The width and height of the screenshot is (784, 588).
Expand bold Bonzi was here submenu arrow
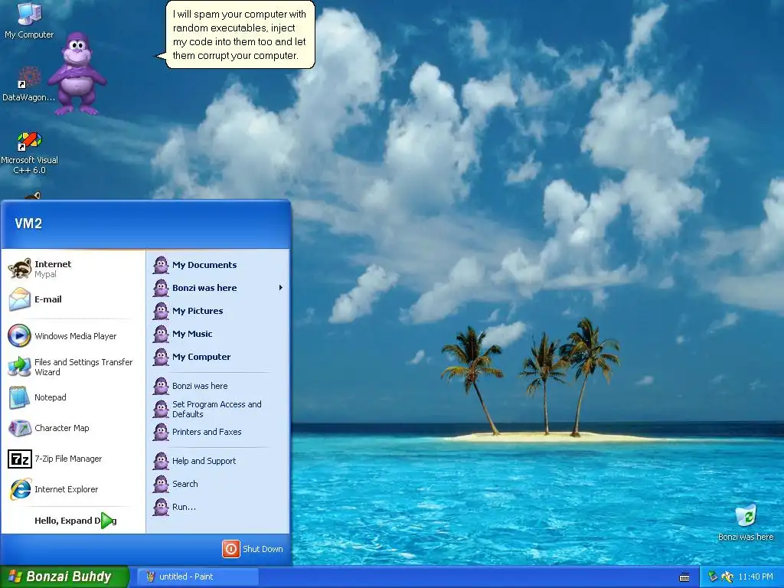[280, 288]
